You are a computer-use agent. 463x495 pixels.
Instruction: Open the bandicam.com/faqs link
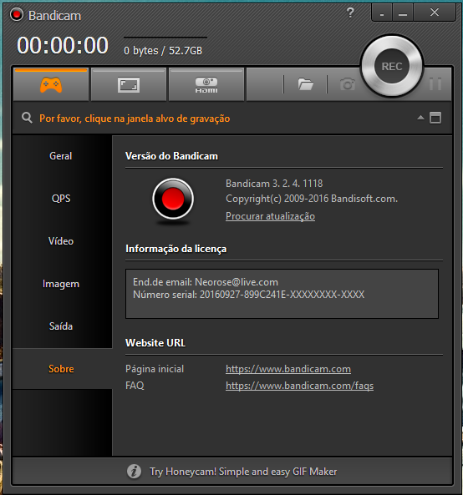[x=299, y=386]
